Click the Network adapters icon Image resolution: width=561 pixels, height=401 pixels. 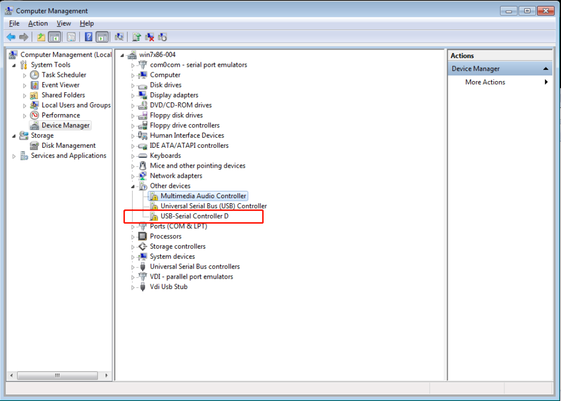click(142, 176)
